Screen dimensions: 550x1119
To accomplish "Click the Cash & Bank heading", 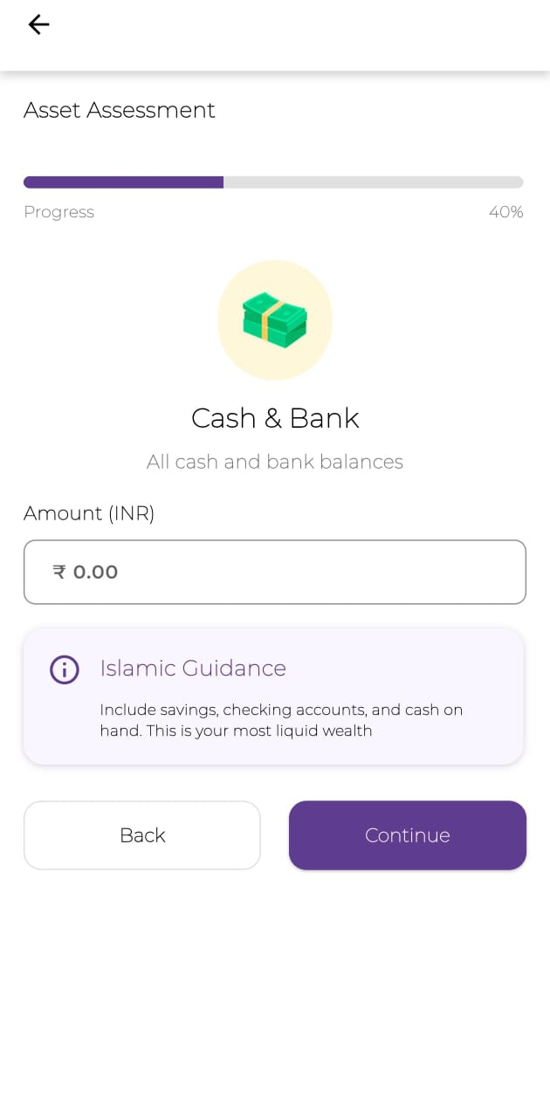I will 275,418.
